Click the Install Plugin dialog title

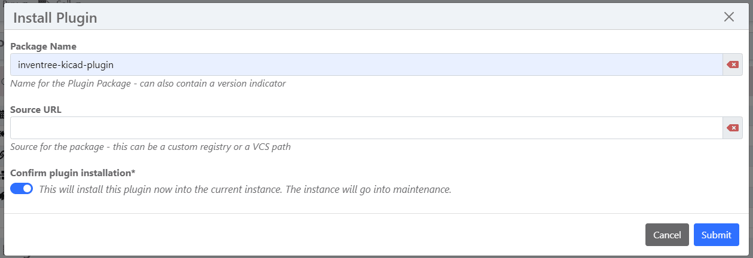(55, 18)
